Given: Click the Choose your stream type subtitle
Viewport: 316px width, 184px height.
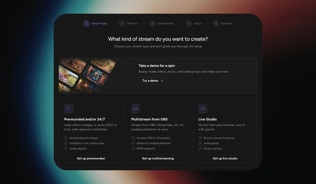Looking at the screenshot, I should tap(158, 46).
